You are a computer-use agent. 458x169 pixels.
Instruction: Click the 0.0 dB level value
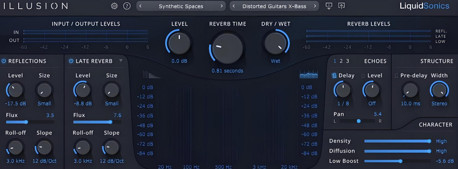click(180, 61)
